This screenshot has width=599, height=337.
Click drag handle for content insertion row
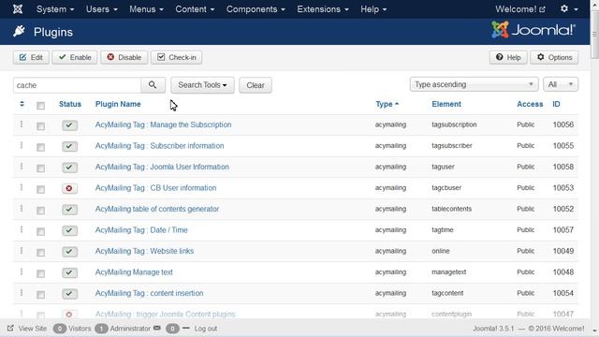[x=22, y=293]
